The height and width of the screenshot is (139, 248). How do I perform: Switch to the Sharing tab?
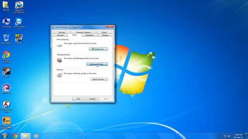click(x=105, y=35)
